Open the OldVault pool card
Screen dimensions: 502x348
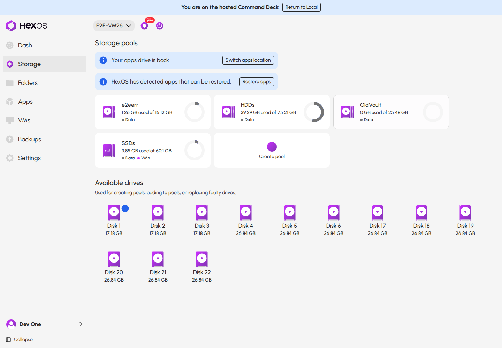(391, 112)
